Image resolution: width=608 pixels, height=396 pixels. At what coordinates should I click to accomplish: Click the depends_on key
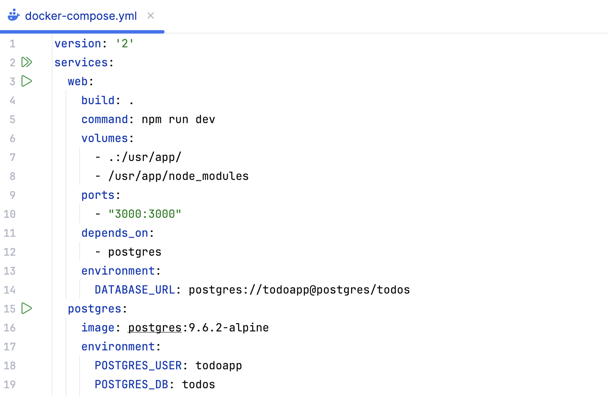click(115, 233)
